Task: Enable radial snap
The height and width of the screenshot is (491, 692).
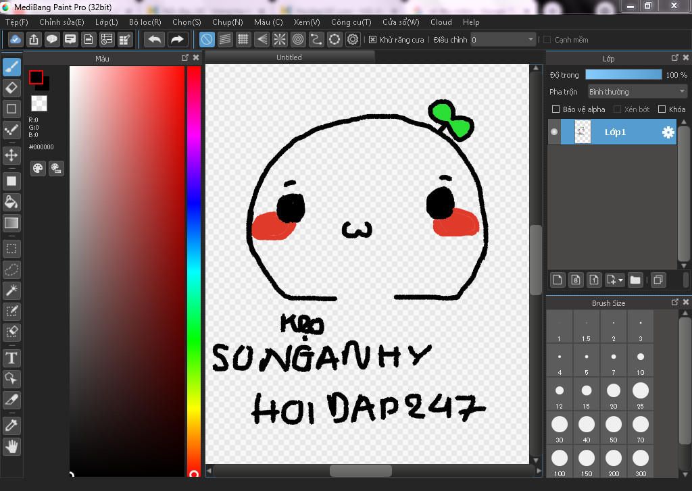Action: (x=280, y=40)
